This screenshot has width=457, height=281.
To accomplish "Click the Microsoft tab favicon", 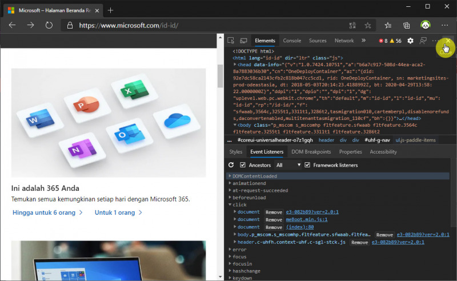I will [x=11, y=10].
